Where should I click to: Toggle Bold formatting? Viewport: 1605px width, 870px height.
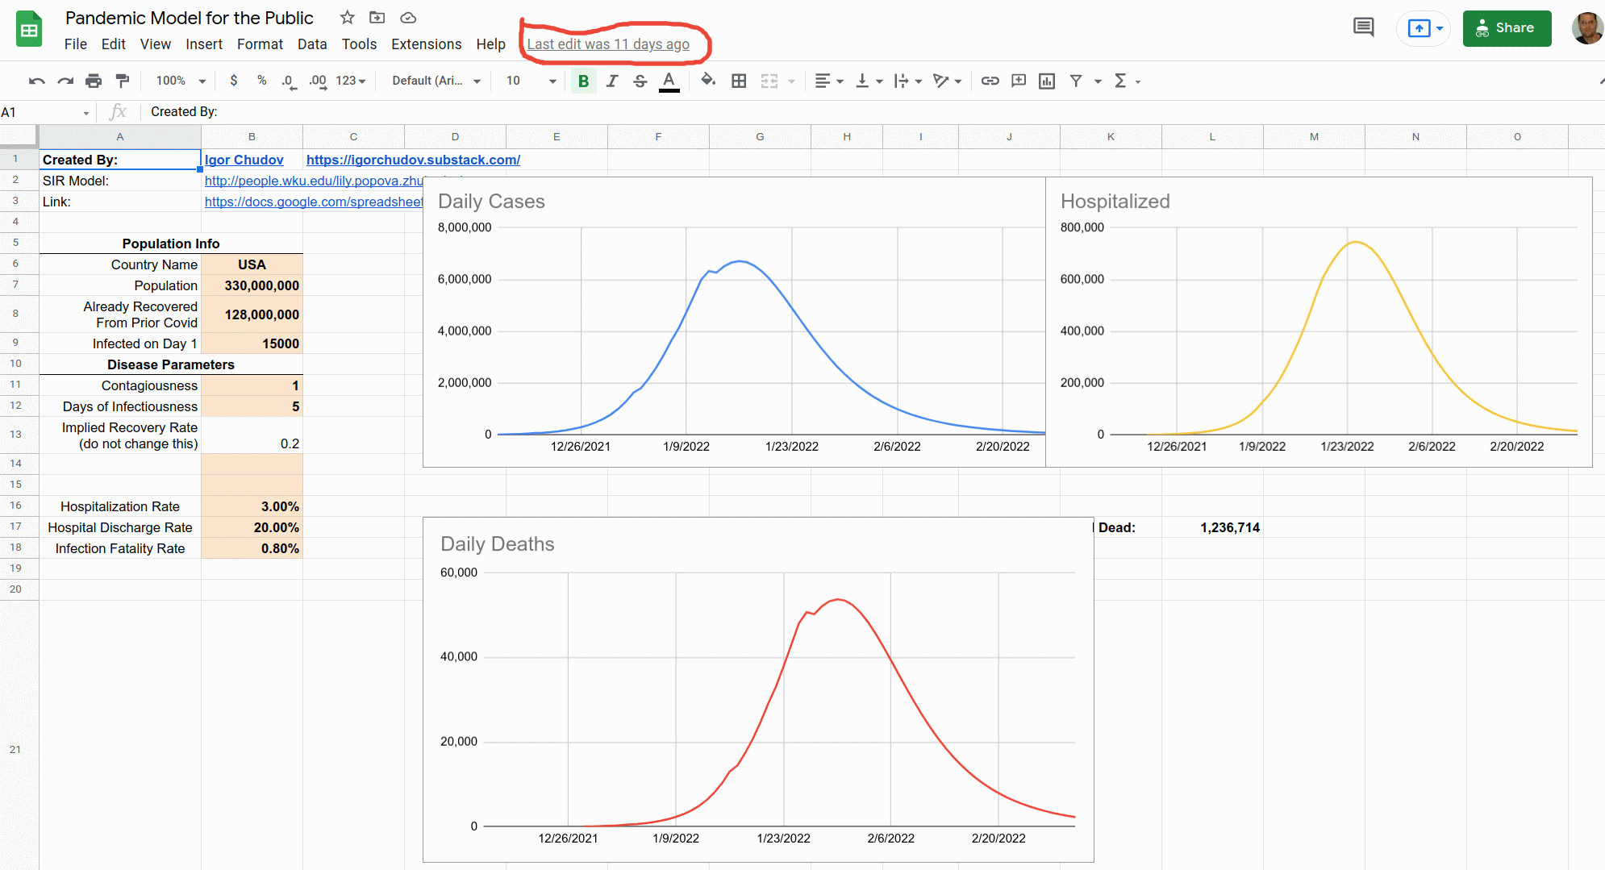click(583, 81)
